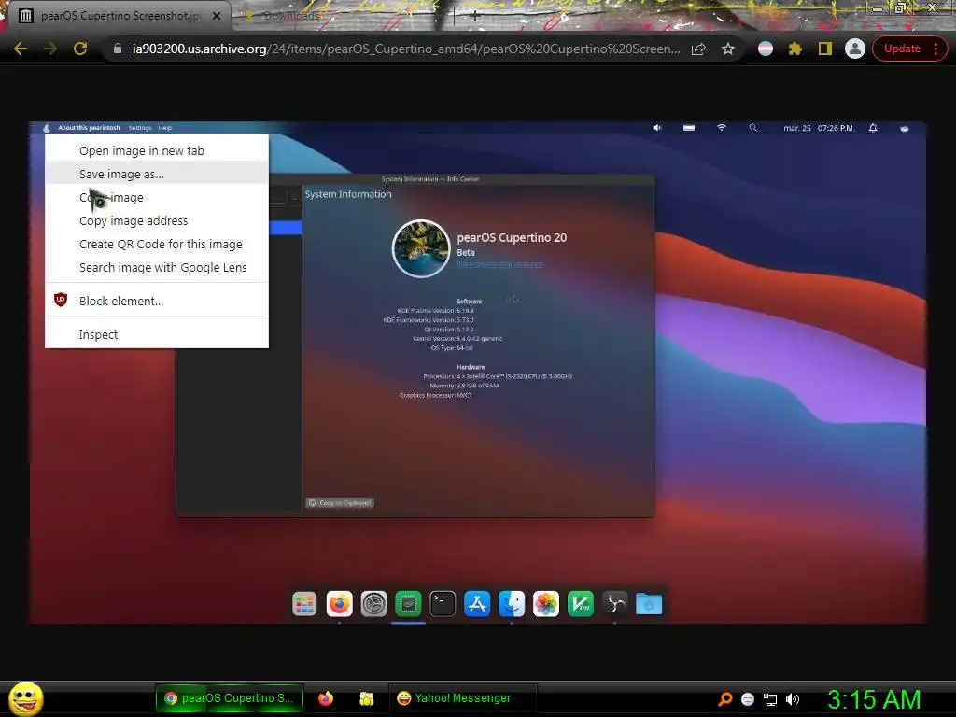
Task: Click blue highlighted sidebar item in Info Center
Action: tap(286, 228)
